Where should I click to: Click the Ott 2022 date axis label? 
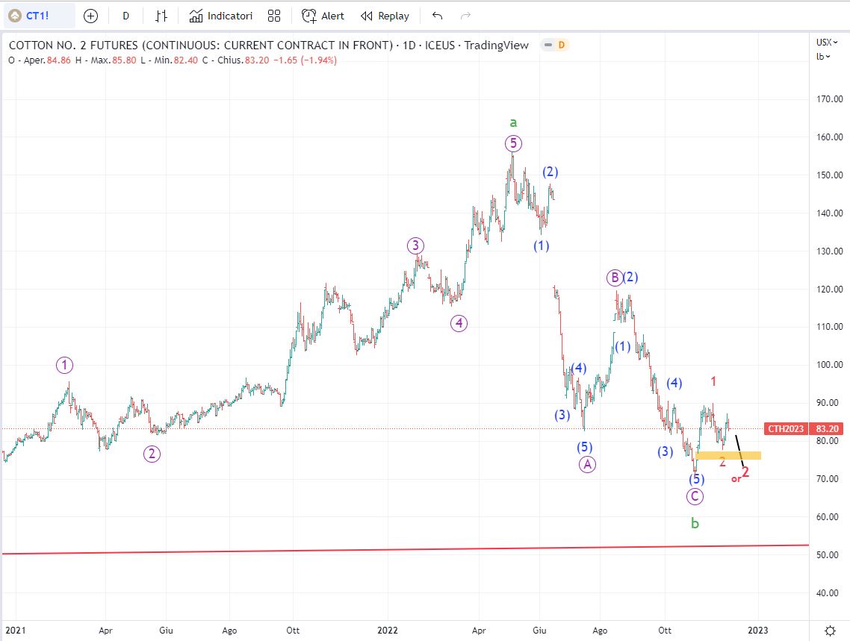tap(665, 630)
